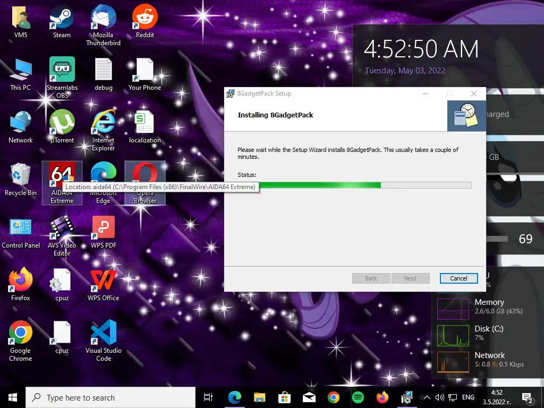Select the debug text file

coord(104,74)
